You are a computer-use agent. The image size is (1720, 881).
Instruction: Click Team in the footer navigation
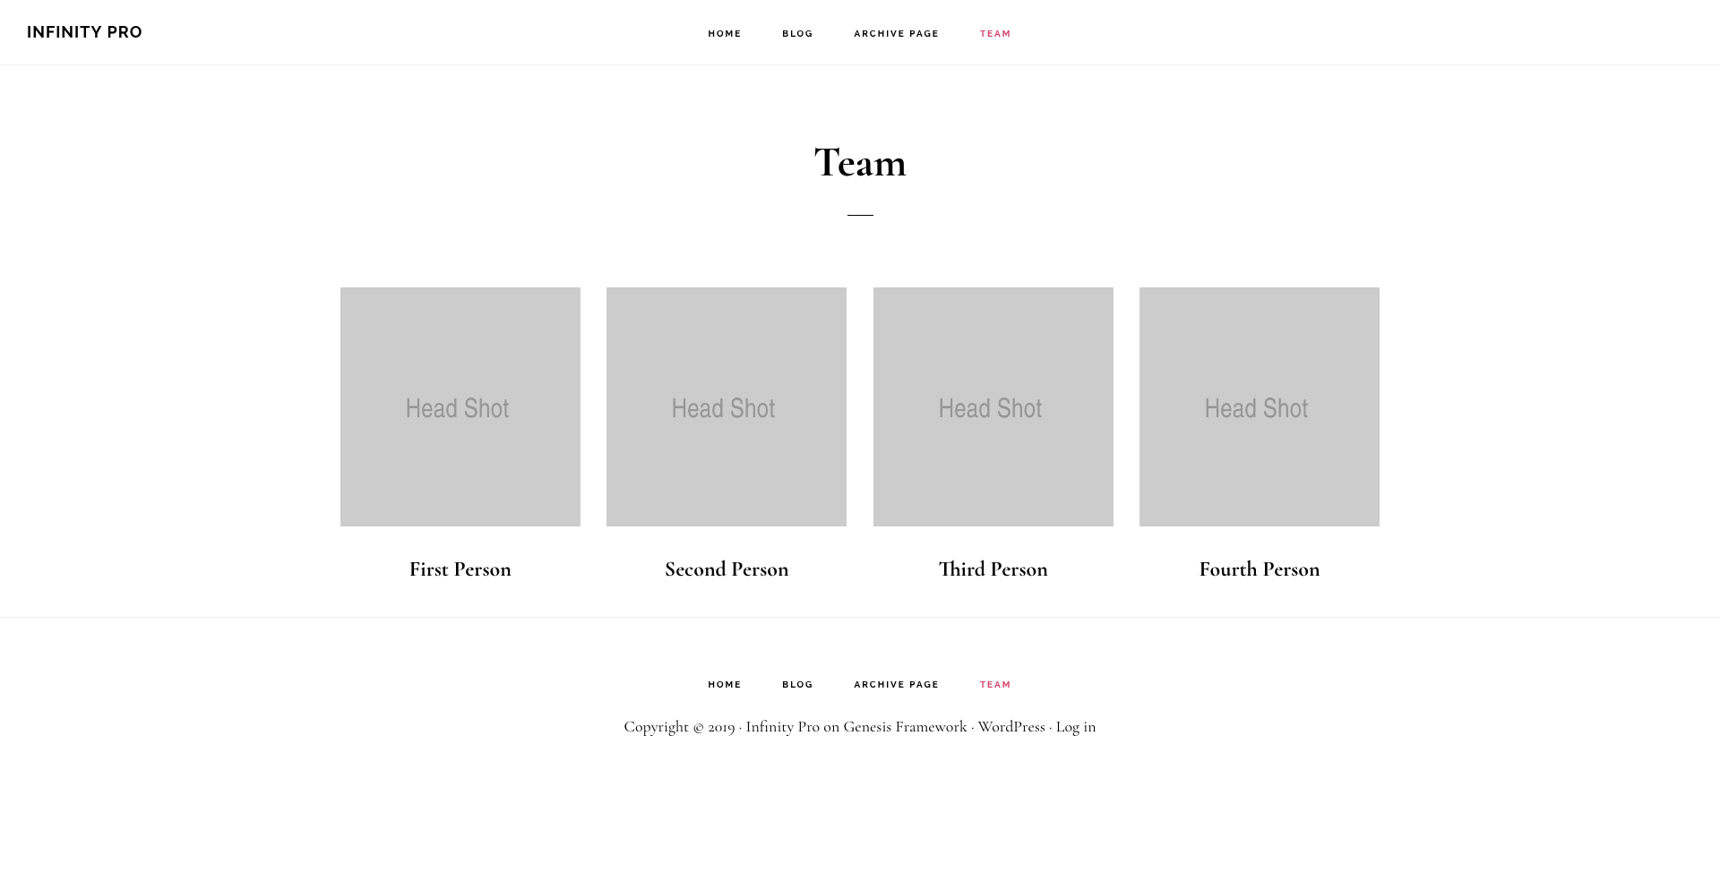click(994, 685)
